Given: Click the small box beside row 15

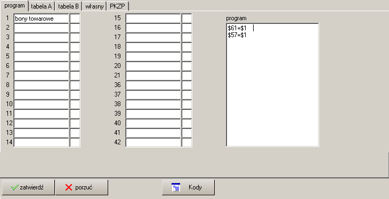Looking at the screenshot, I should pos(187,19).
